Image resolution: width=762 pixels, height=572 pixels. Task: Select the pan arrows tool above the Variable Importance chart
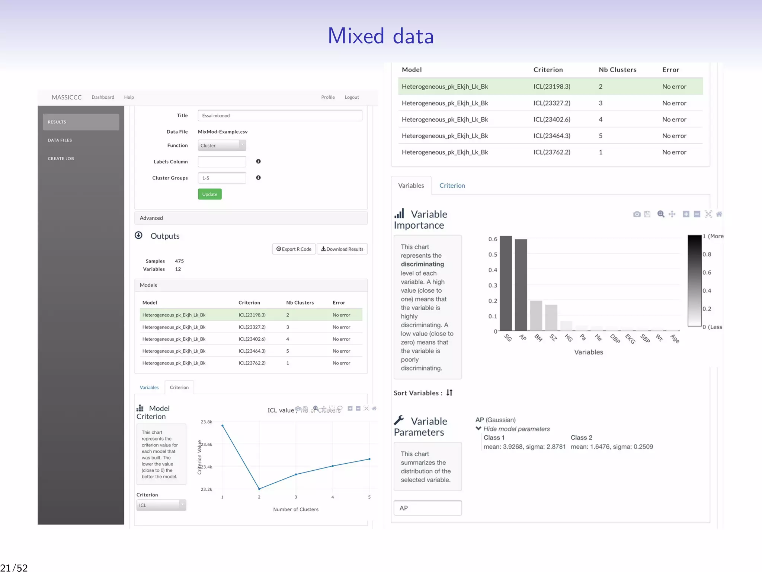click(672, 214)
